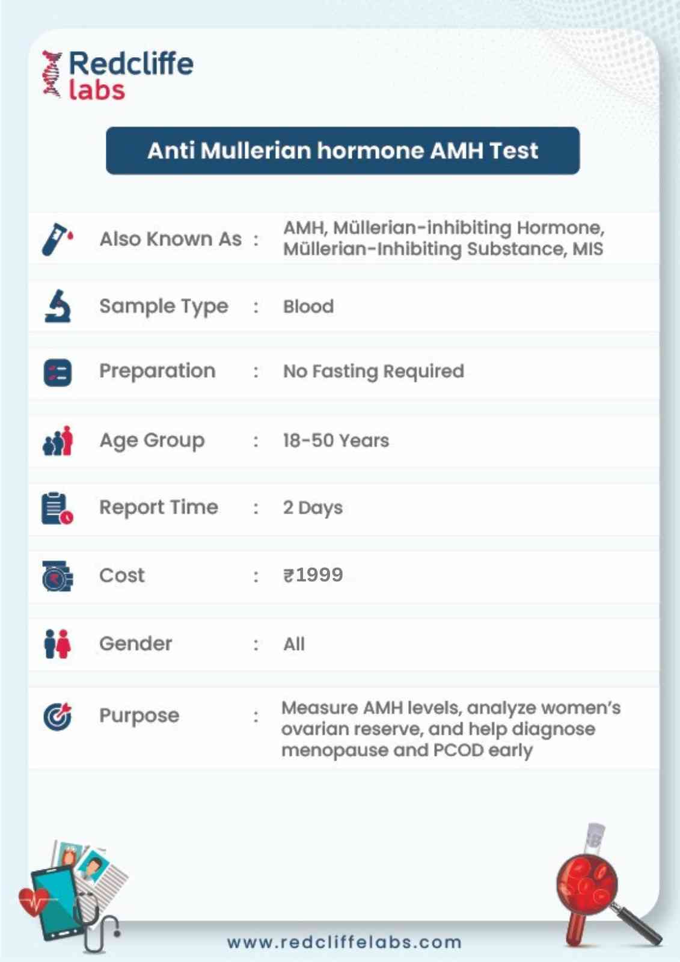Select the target icon beside Purpose

(x=58, y=716)
